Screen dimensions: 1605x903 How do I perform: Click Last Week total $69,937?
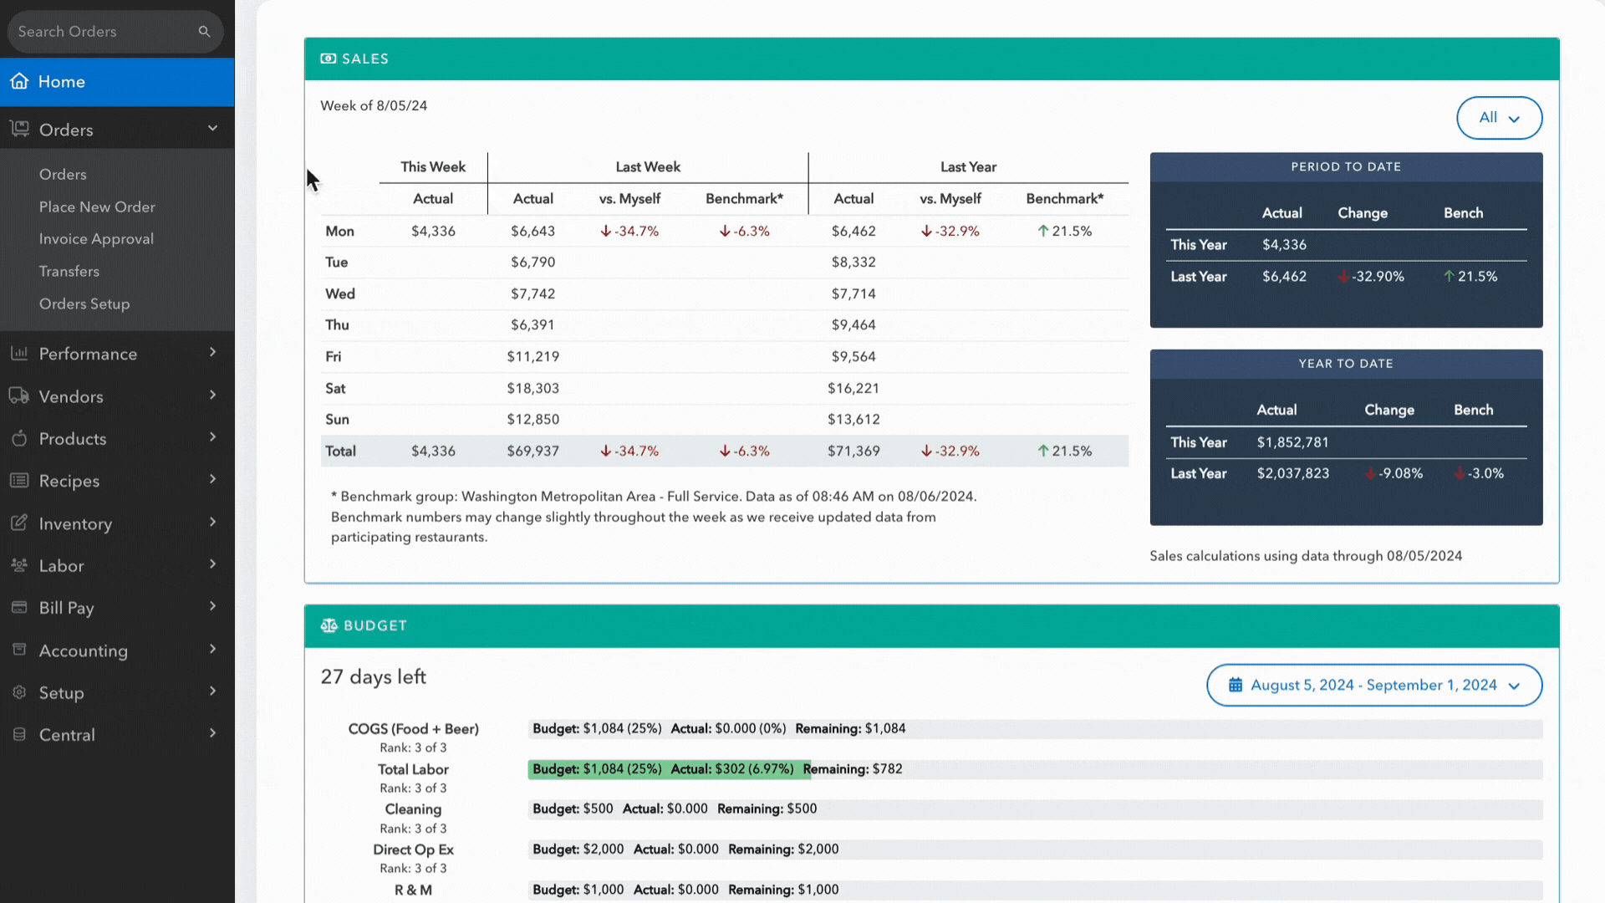pyautogui.click(x=533, y=451)
